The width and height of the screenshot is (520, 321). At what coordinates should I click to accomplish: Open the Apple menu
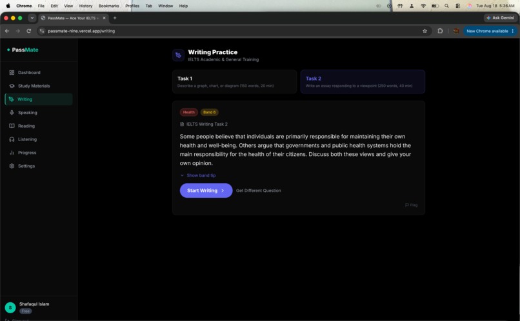(x=8, y=6)
